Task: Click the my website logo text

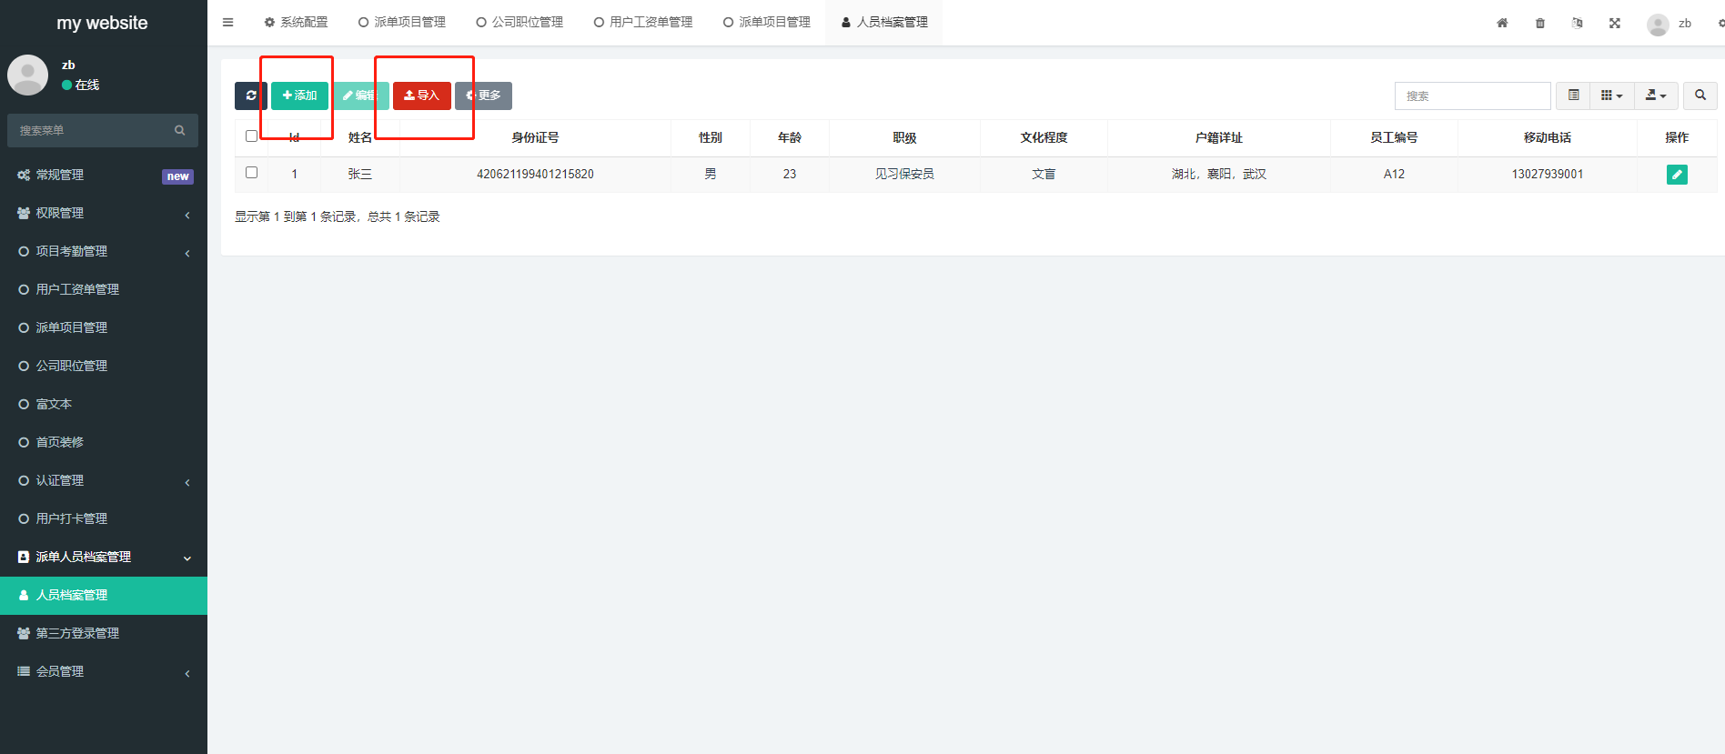Action: click(x=102, y=23)
